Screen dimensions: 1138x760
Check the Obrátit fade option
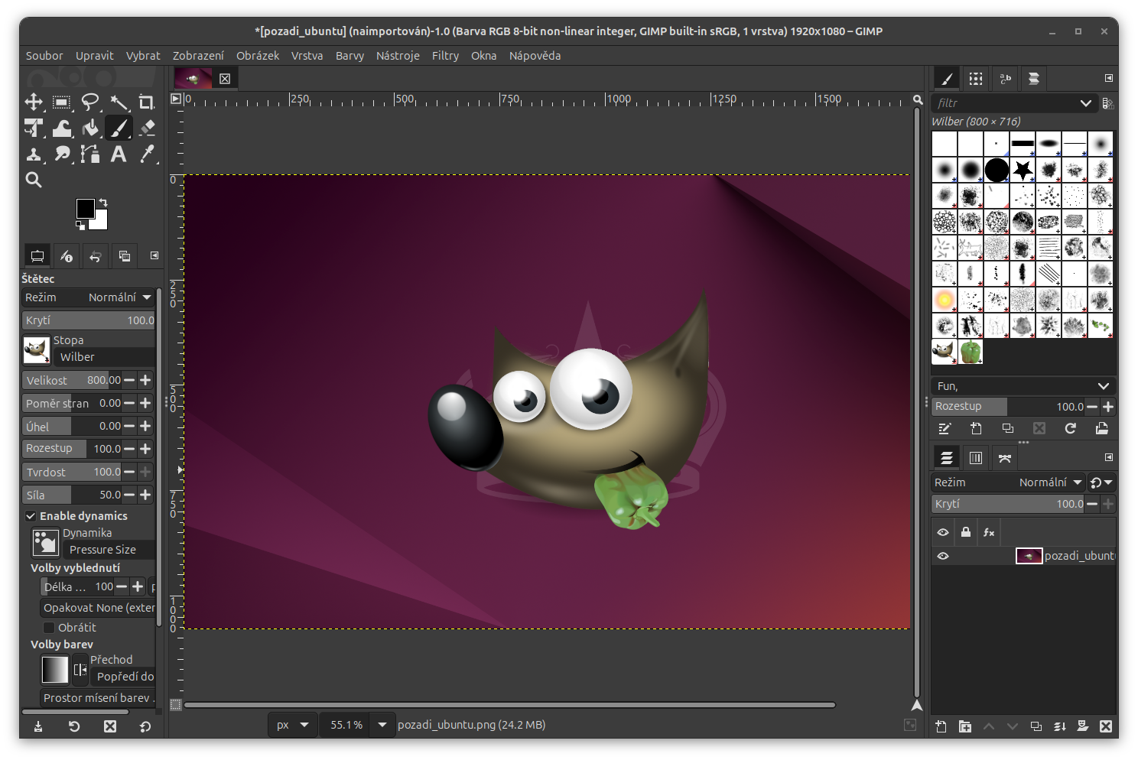(x=48, y=627)
